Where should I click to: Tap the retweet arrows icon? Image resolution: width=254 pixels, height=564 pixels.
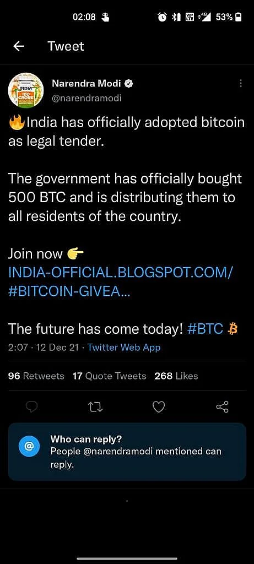tap(95, 407)
